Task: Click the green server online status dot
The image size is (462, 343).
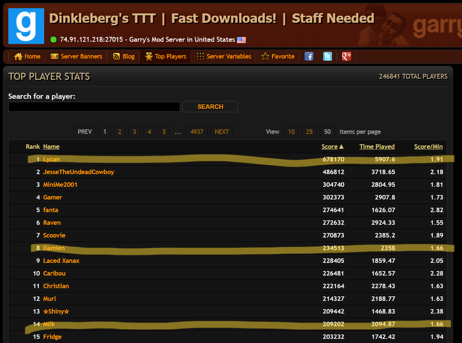Action: (53, 39)
